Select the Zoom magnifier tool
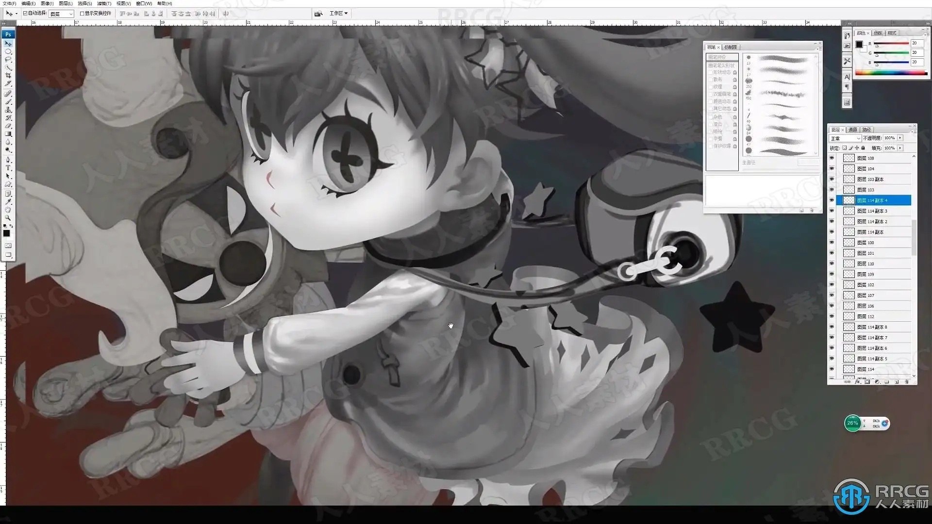 coord(8,218)
